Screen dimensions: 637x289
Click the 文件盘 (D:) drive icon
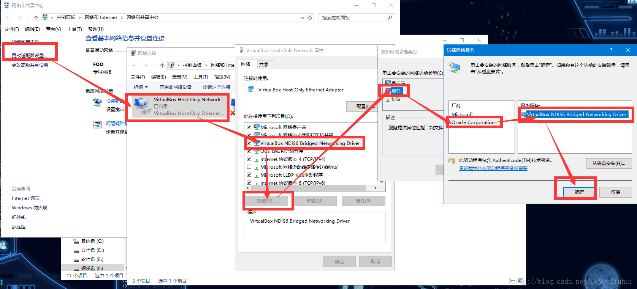pyautogui.click(x=76, y=250)
